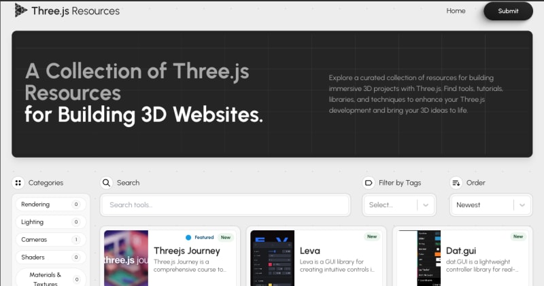
Task: Click the Categories grid icon
Action: [x=18, y=183]
